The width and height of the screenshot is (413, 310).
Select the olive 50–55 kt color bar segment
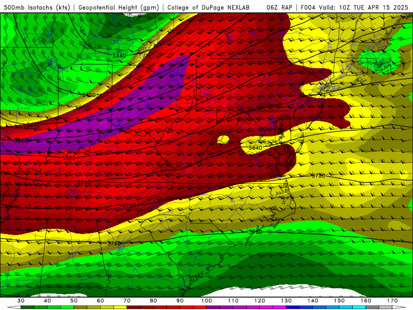81,307
